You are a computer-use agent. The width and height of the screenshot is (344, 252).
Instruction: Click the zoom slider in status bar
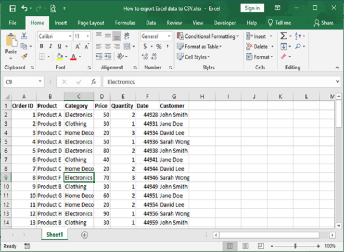[295, 246]
